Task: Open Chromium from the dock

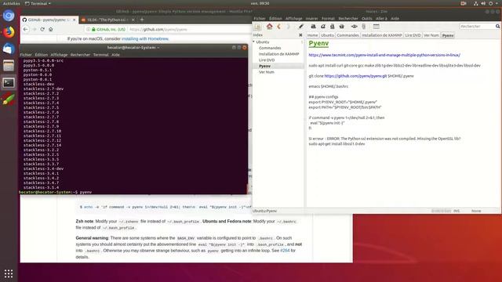Action: (x=9, y=16)
